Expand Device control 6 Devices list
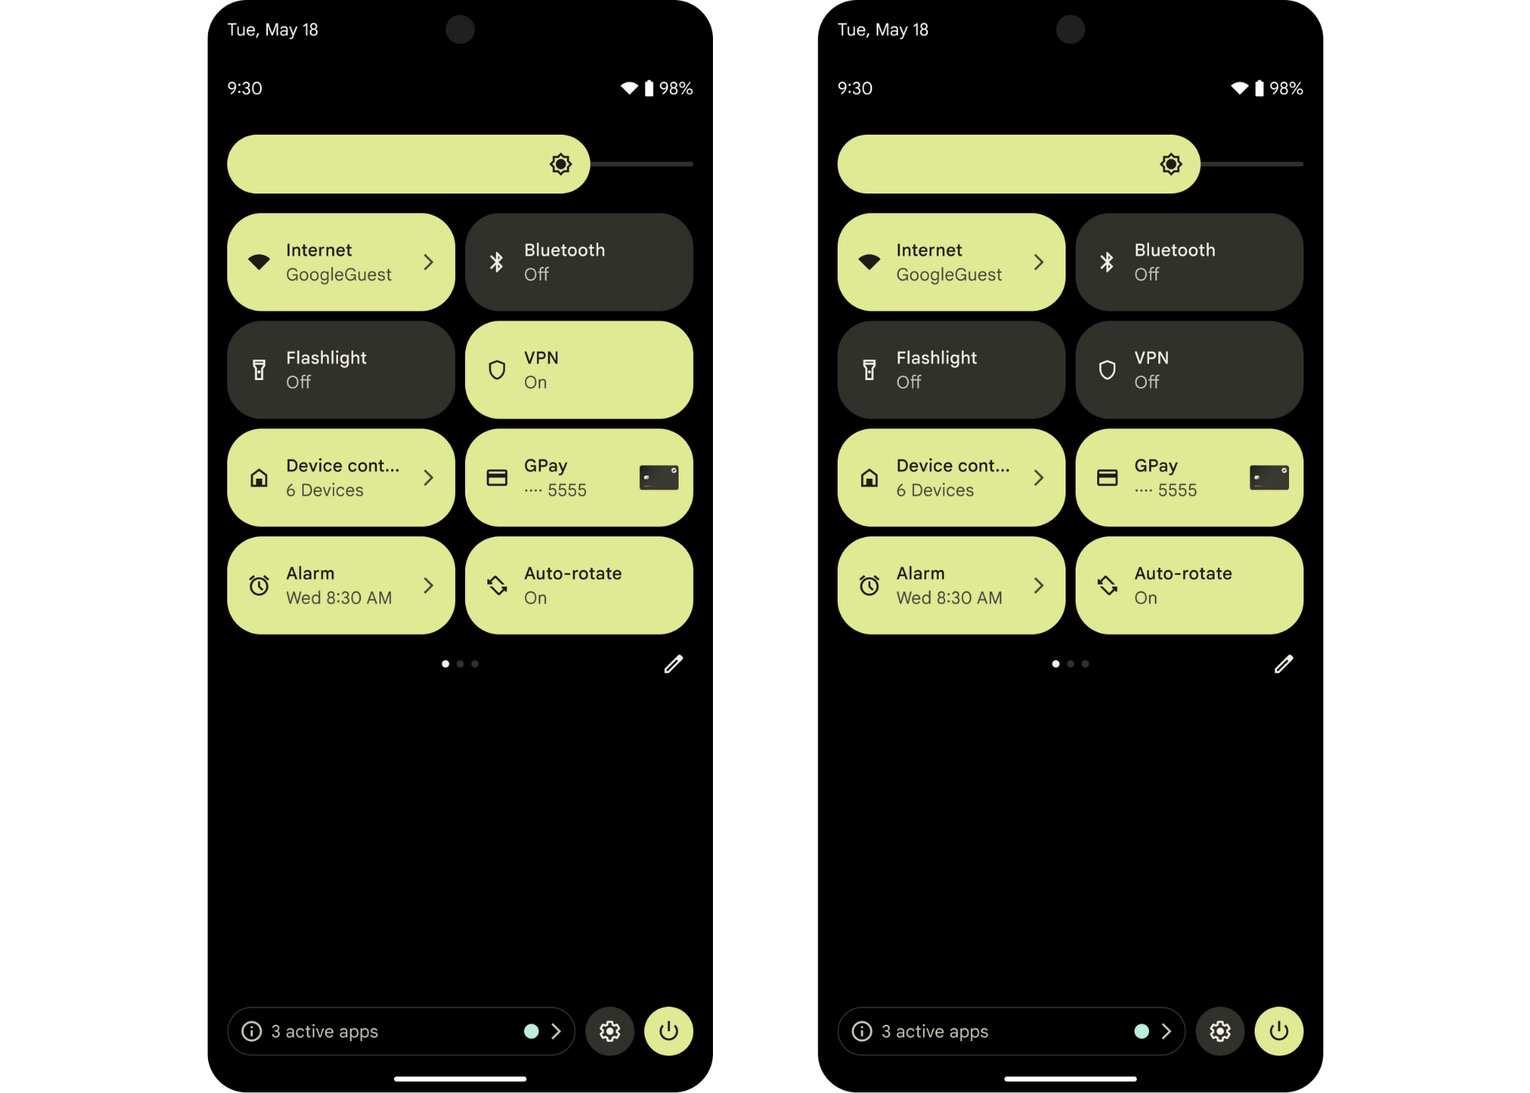1530x1093 pixels. click(428, 478)
